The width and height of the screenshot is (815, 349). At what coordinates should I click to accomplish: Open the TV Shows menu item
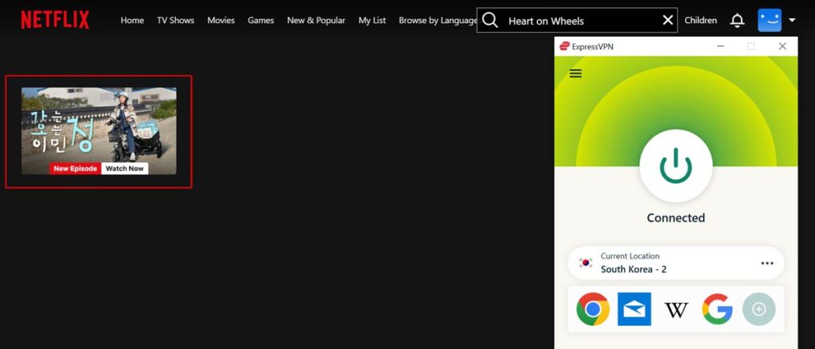point(176,20)
